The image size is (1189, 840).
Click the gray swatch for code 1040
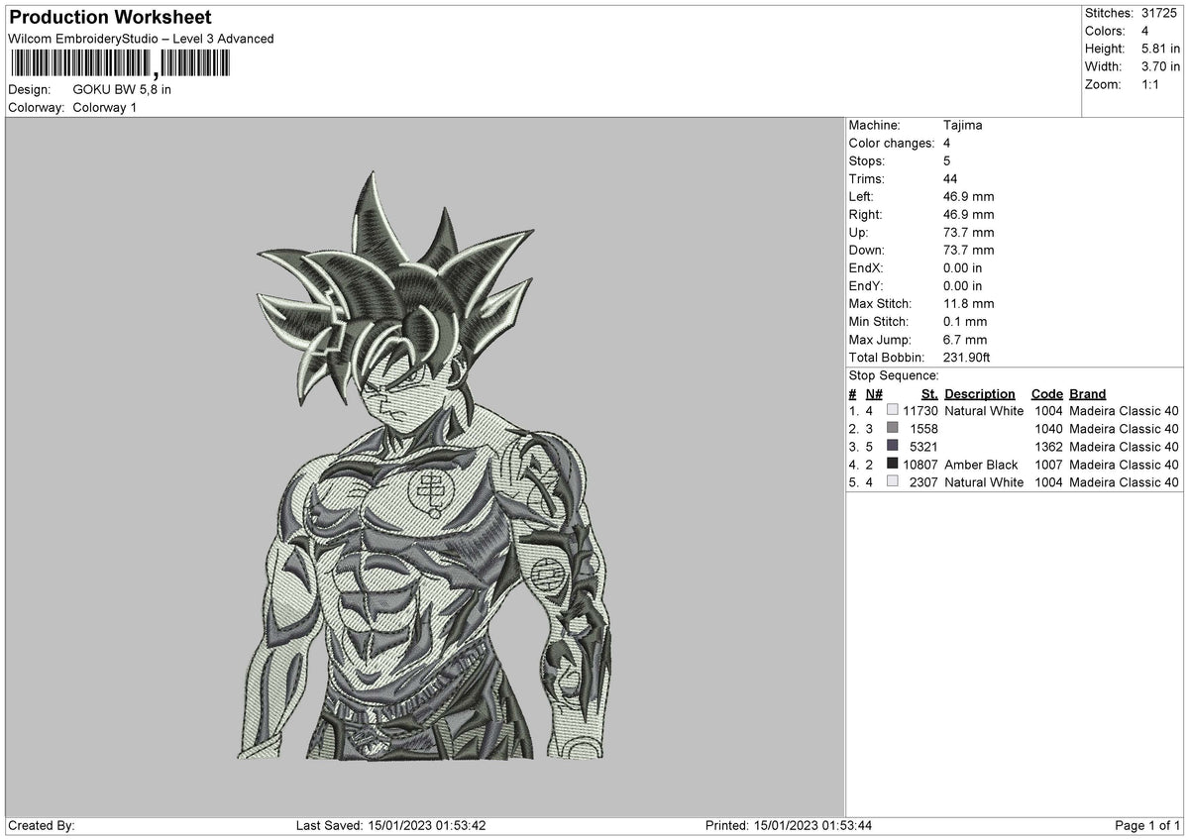coord(893,428)
